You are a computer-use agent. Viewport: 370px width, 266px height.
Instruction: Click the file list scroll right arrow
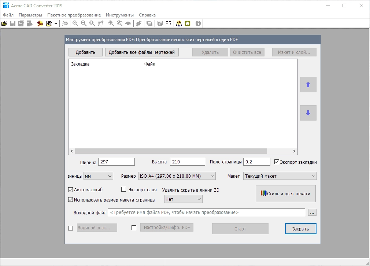point(294,151)
